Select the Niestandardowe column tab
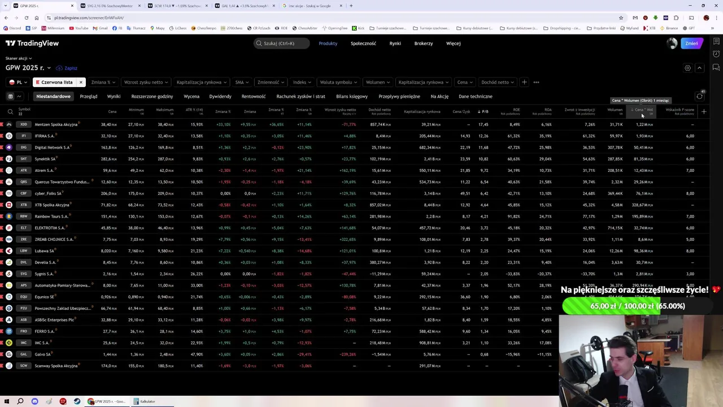The image size is (723, 407). click(54, 96)
